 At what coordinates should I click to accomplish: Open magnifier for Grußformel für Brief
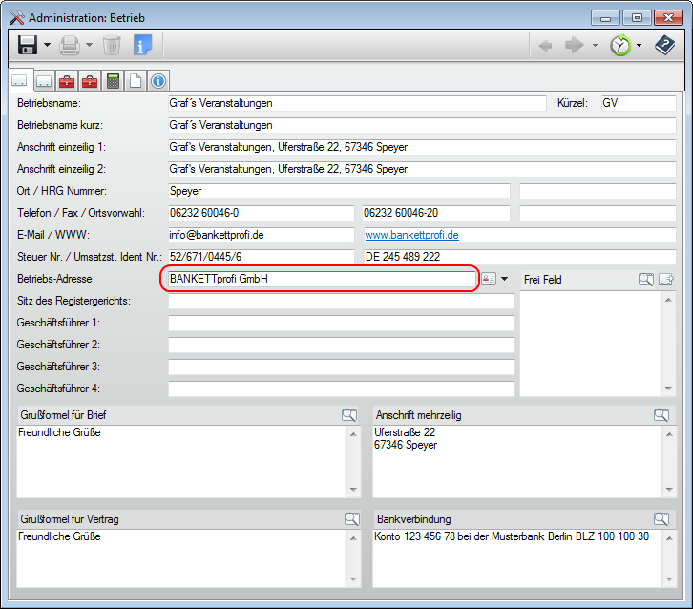349,415
